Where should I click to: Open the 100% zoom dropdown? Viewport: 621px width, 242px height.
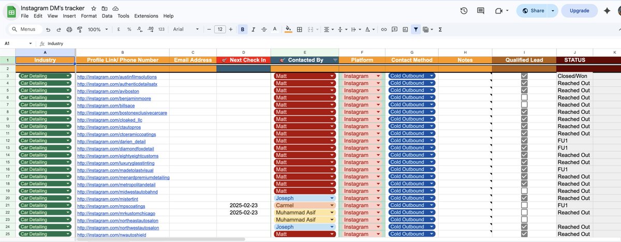[97, 29]
